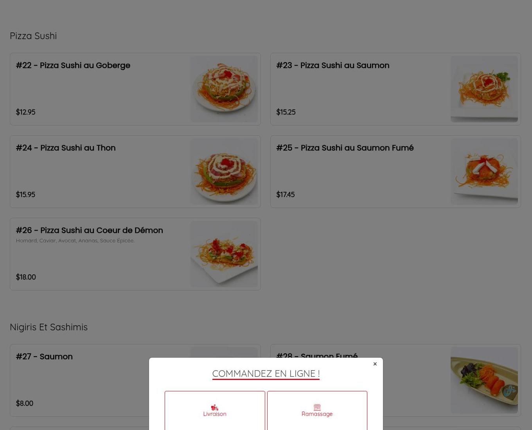Choose the Ramassage option
The height and width of the screenshot is (430, 532).
click(x=317, y=410)
